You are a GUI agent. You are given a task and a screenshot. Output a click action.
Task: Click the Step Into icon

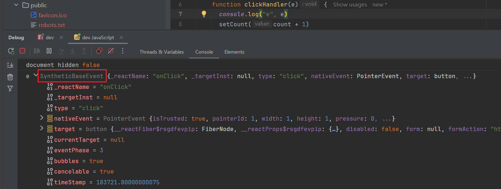click(72, 51)
